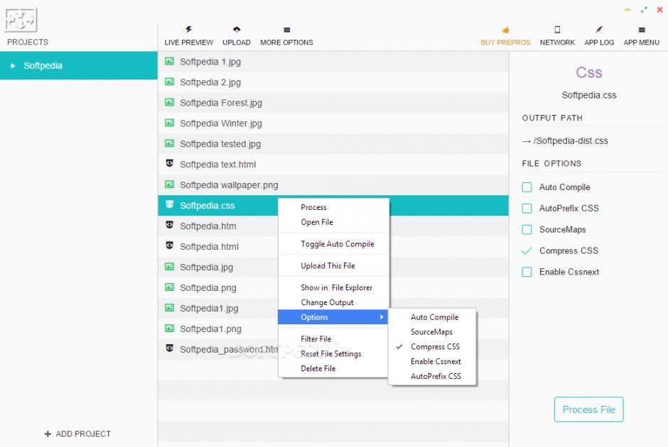Click image icon beside Softpedia 2.jpg

click(x=170, y=82)
